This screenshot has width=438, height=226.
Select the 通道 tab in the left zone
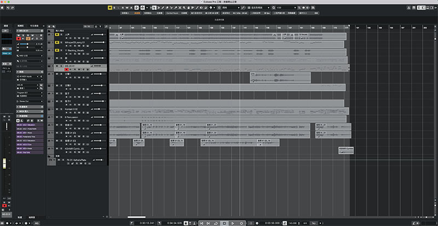tap(6, 26)
